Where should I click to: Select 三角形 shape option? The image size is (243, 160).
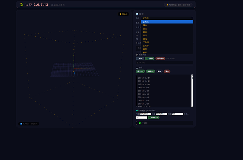point(167,42)
